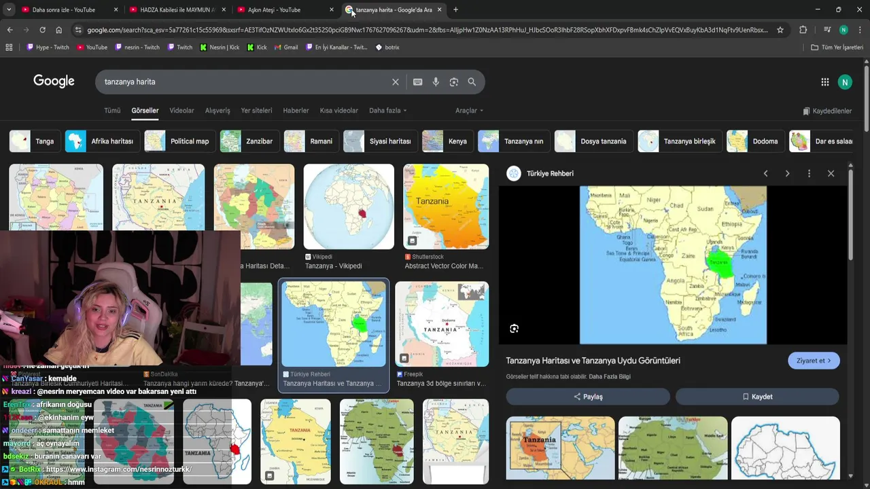Click the Google logo
The width and height of the screenshot is (870, 489).
(54, 81)
